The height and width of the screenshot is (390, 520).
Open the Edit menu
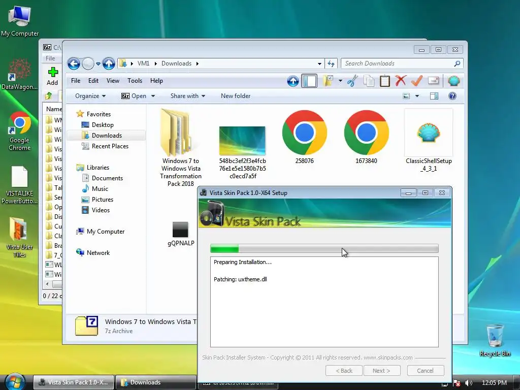93,81
